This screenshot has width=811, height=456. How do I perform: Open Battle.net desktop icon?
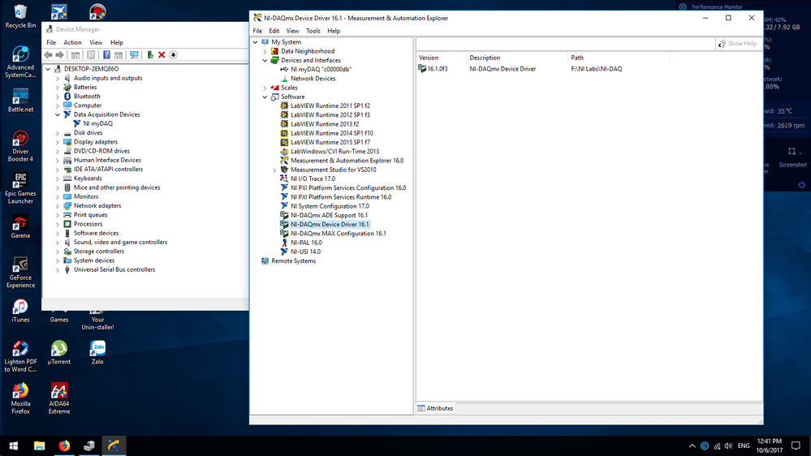[x=20, y=101]
